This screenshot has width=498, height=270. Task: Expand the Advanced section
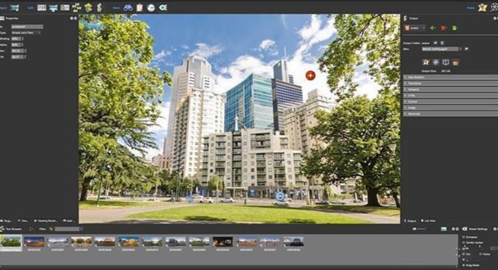click(x=450, y=114)
